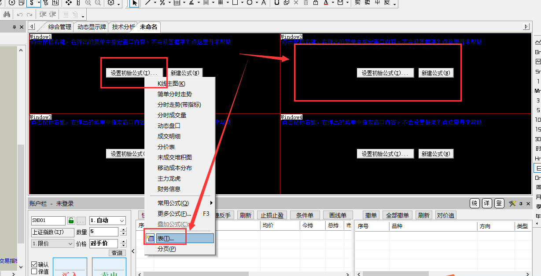Tick the 保值 checkbox
The image size is (541, 276).
click(34, 272)
